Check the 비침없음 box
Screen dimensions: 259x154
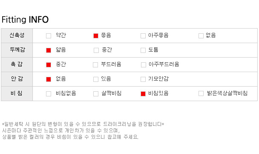(49, 94)
